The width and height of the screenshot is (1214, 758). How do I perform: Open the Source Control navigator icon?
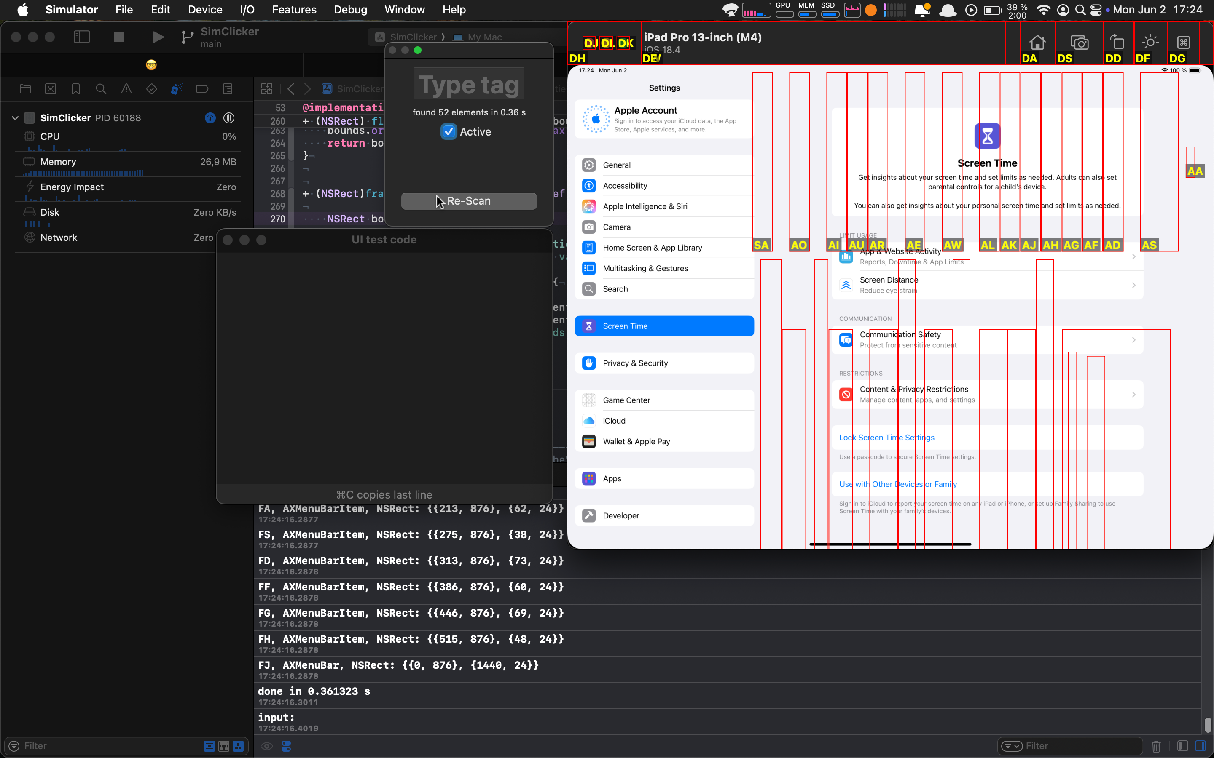pos(51,89)
